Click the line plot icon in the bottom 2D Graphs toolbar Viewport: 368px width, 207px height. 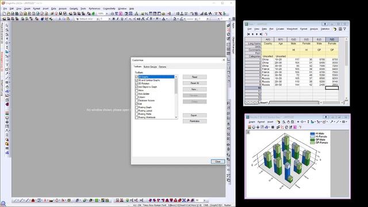[x=16, y=200]
